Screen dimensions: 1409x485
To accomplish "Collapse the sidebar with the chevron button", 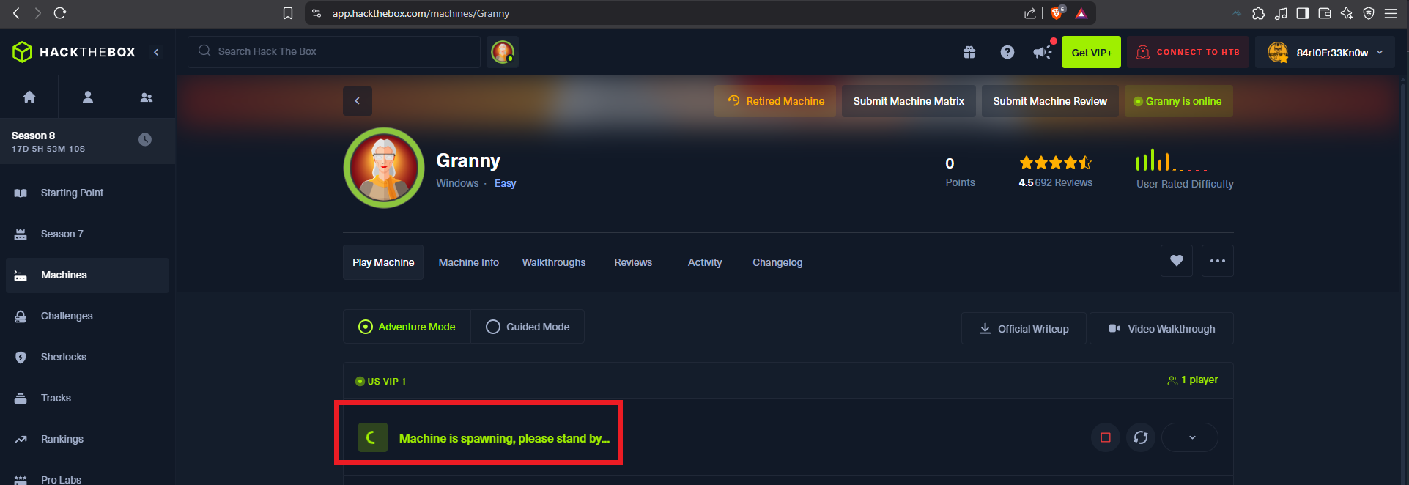I will pos(156,52).
